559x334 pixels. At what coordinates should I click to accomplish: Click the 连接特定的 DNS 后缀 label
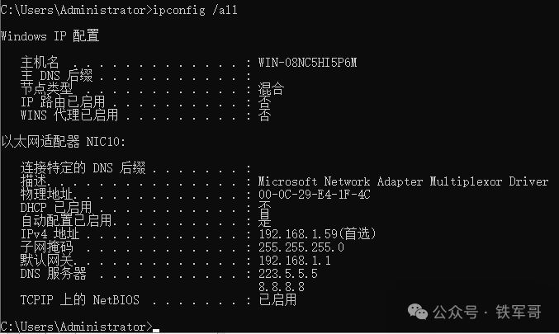click(83, 167)
